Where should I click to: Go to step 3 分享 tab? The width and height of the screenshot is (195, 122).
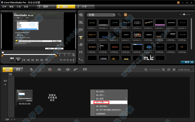(x=85, y=7)
